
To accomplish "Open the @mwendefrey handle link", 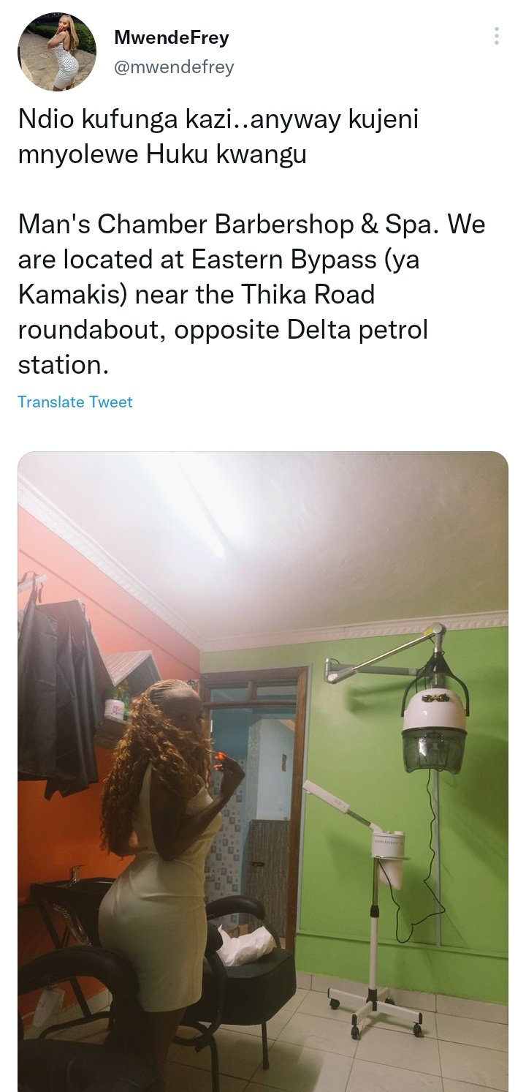I will coord(174,67).
